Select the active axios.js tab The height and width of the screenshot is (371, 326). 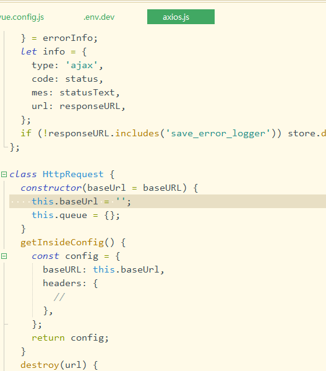click(x=181, y=17)
